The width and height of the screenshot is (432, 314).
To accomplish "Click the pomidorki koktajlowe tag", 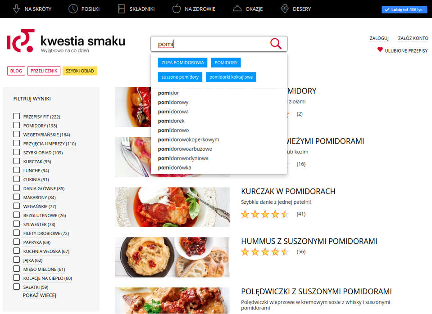I will (x=231, y=77).
